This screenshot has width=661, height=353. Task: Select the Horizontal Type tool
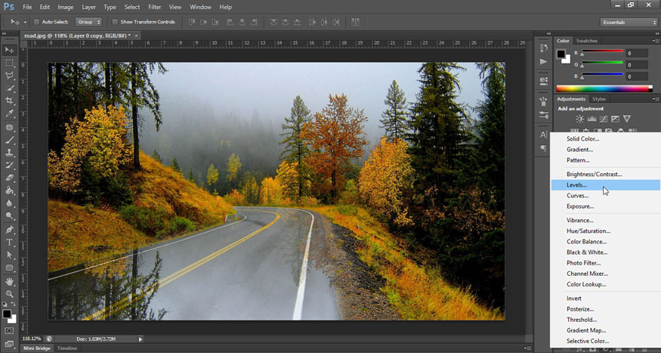(10, 242)
